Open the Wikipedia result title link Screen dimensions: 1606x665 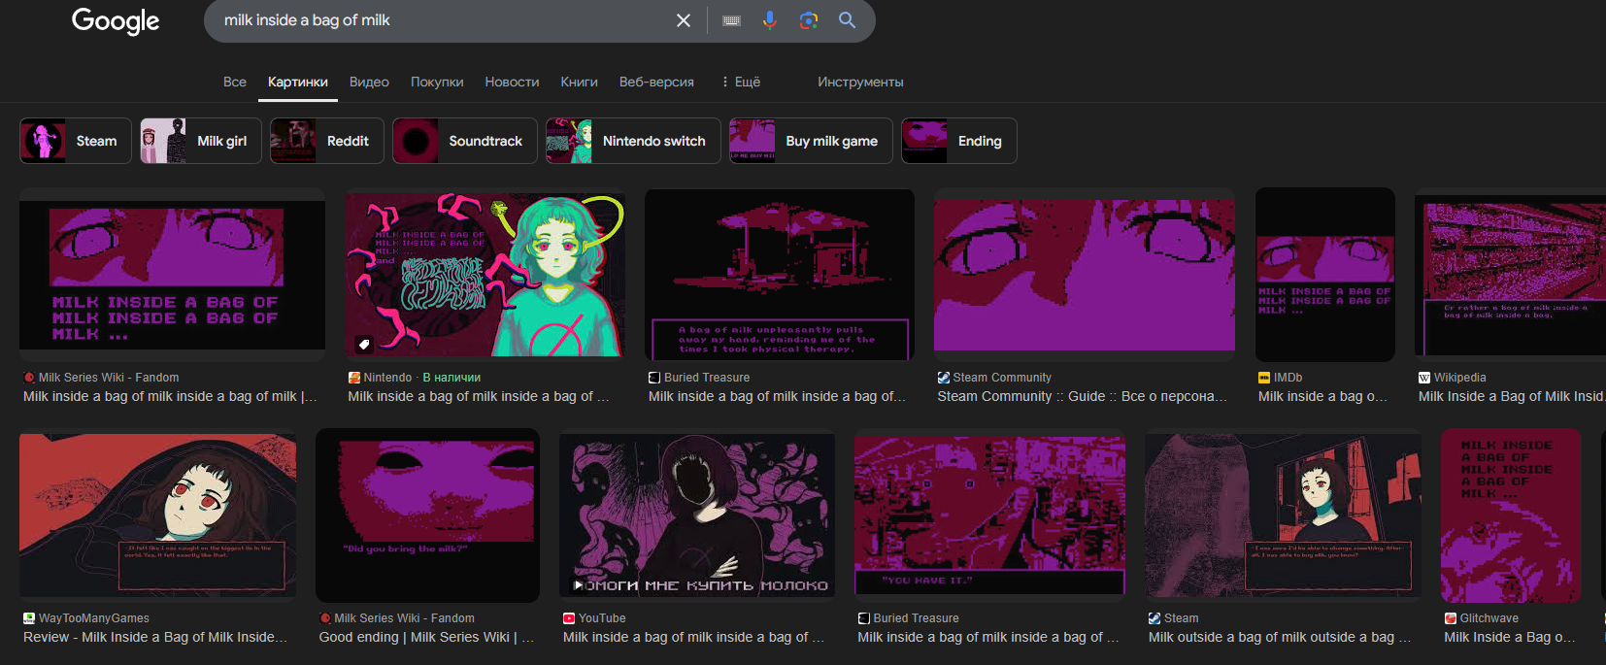click(x=1510, y=396)
